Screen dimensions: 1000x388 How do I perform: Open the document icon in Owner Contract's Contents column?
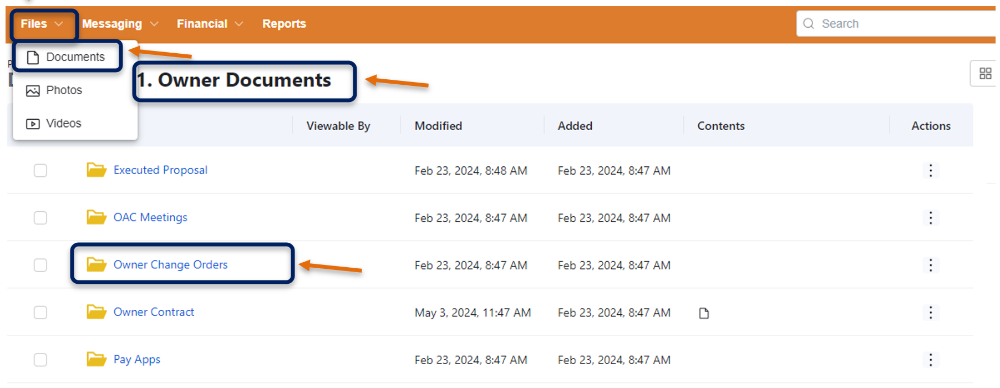coord(703,313)
